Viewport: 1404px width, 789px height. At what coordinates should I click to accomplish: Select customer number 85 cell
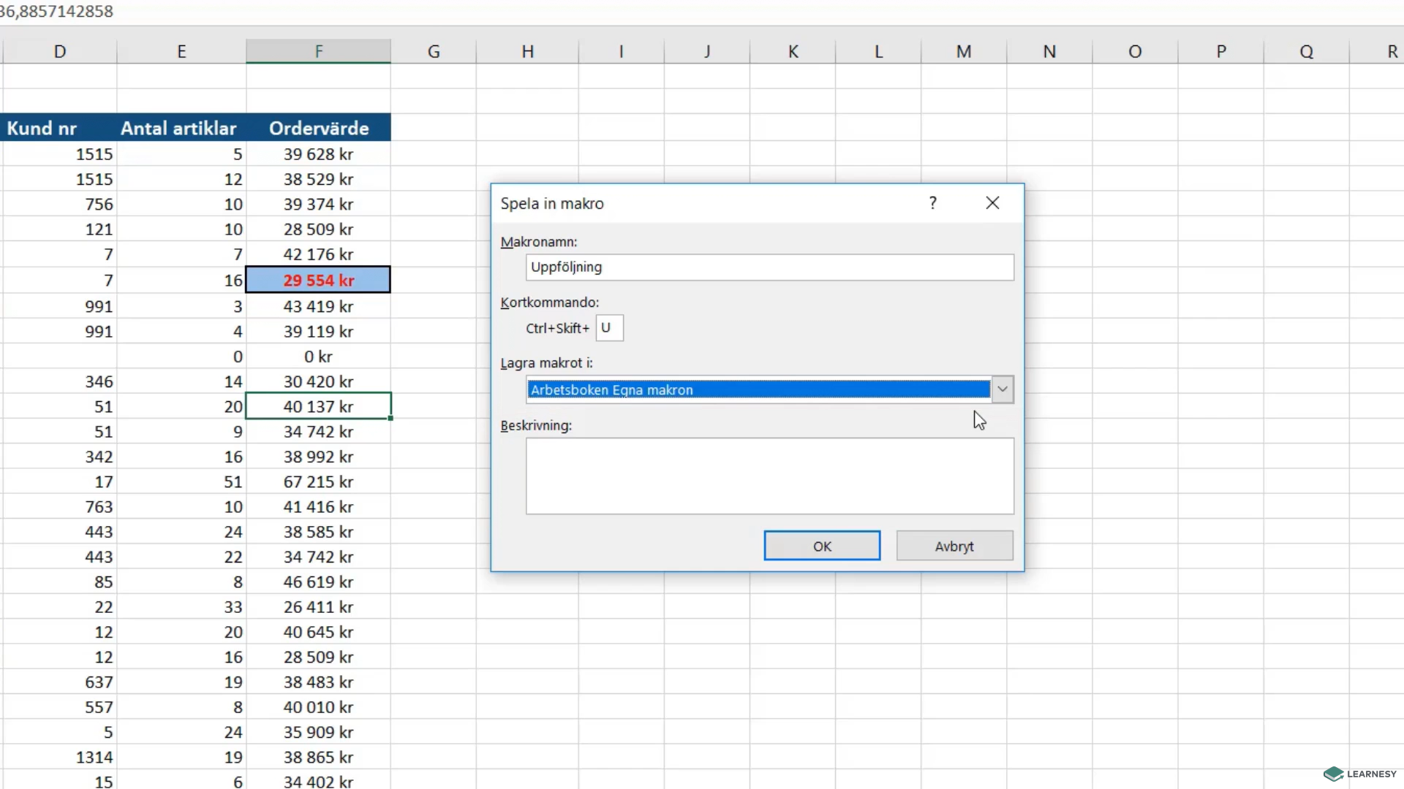coord(60,582)
